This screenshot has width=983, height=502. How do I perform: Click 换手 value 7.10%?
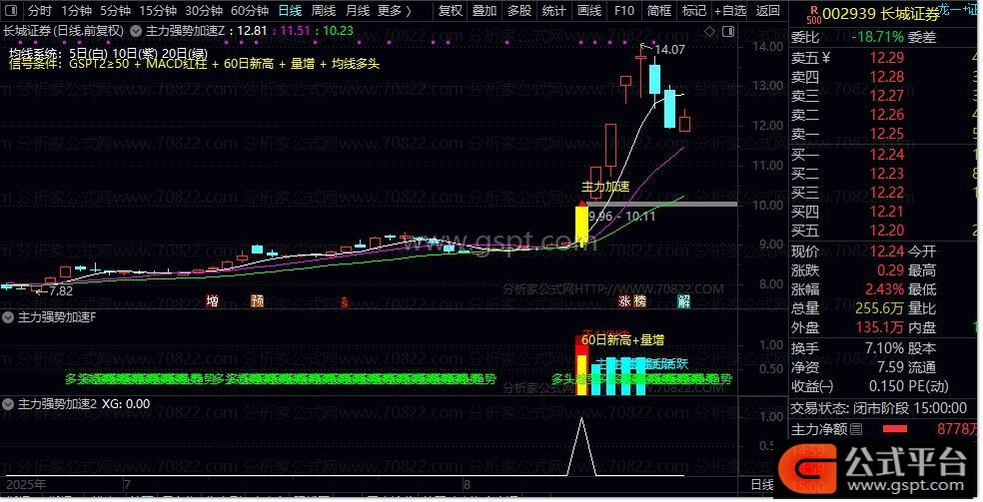[884, 348]
